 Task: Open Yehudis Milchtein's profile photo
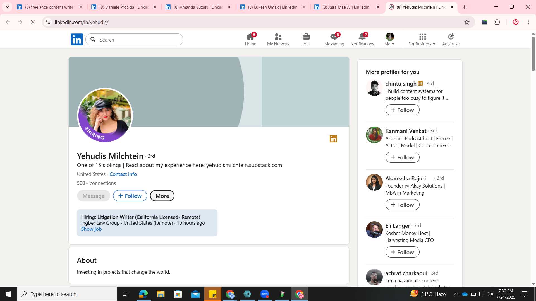(105, 115)
